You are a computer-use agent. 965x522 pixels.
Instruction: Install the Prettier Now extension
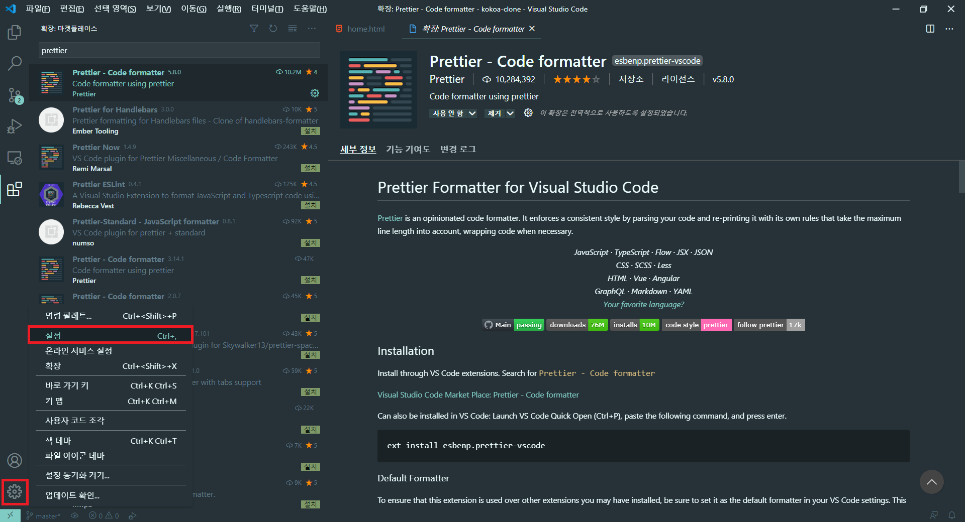coord(311,168)
